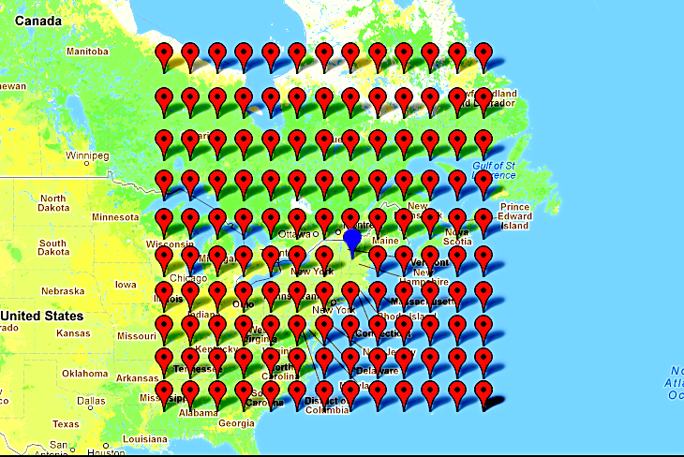The width and height of the screenshot is (684, 457).
Task: Click the Arkansas state label
Action: (x=137, y=378)
